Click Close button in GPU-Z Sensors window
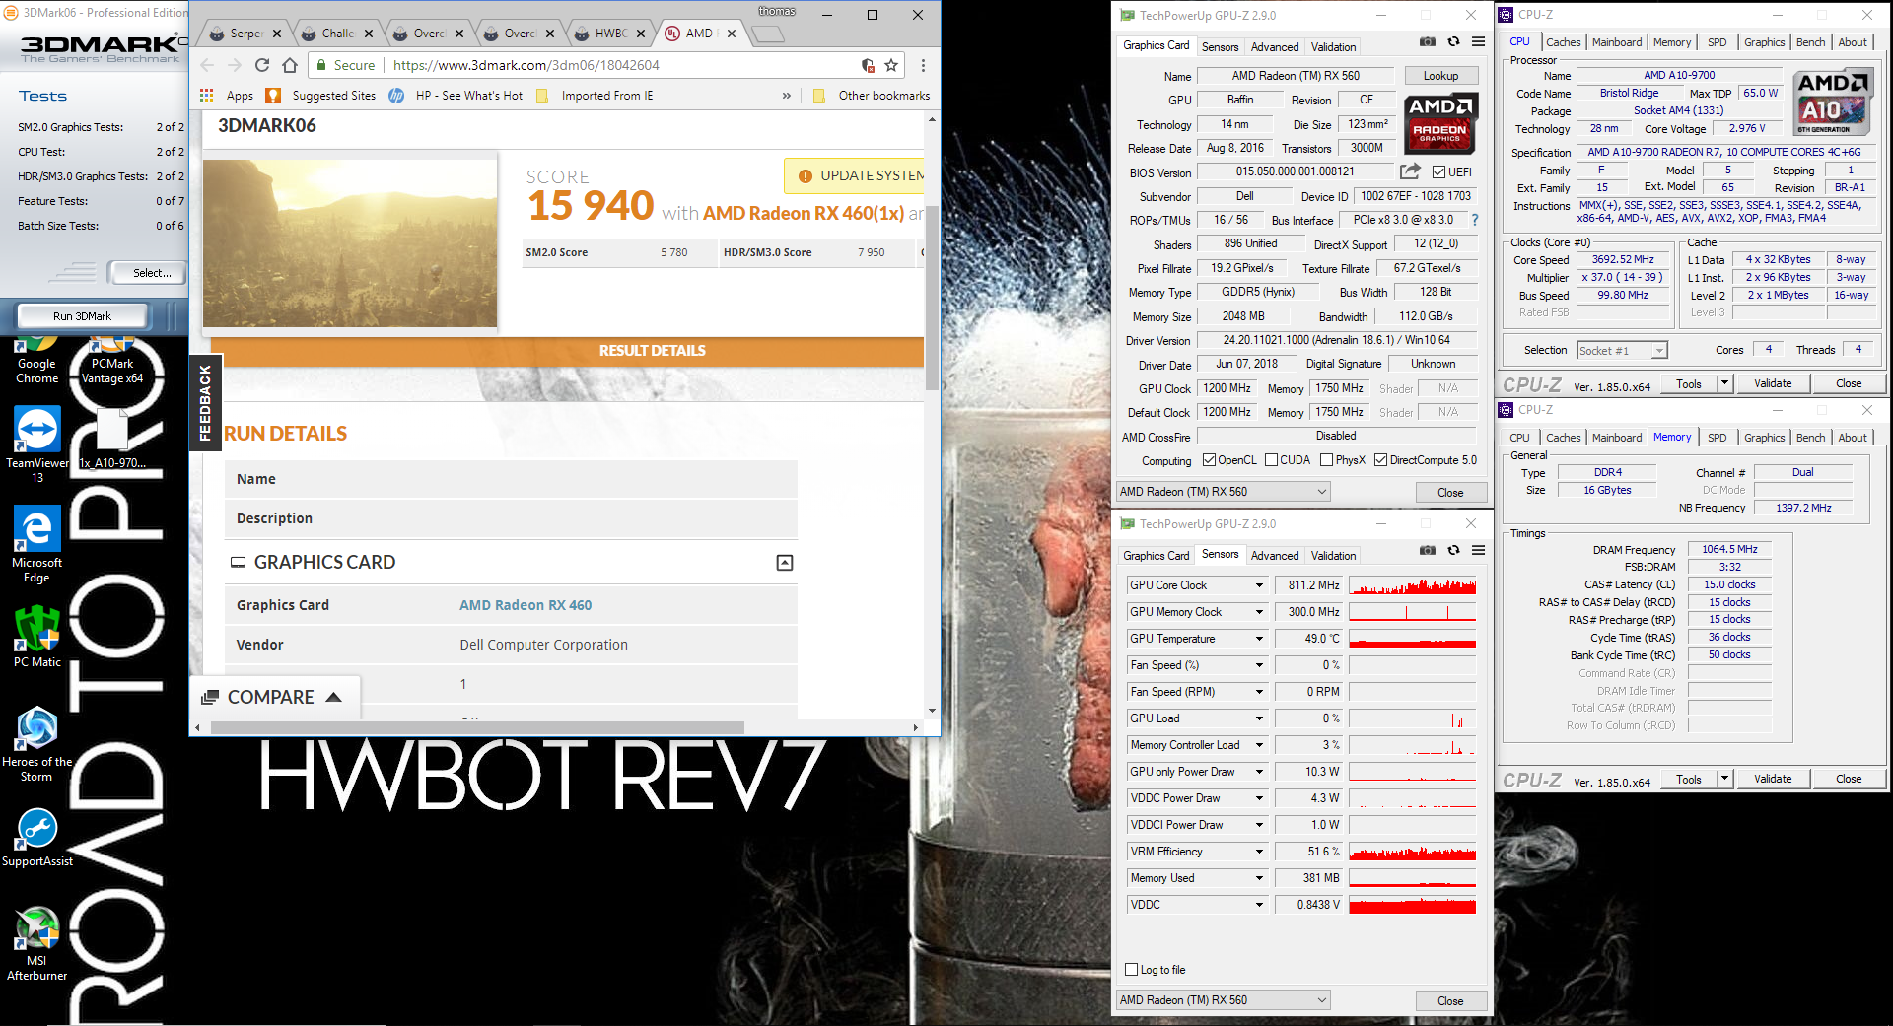This screenshot has height=1026, width=1893. point(1450,1000)
